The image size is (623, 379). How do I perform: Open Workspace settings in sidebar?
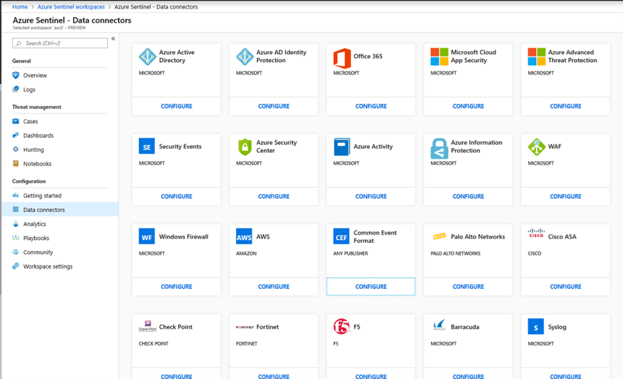coord(47,266)
